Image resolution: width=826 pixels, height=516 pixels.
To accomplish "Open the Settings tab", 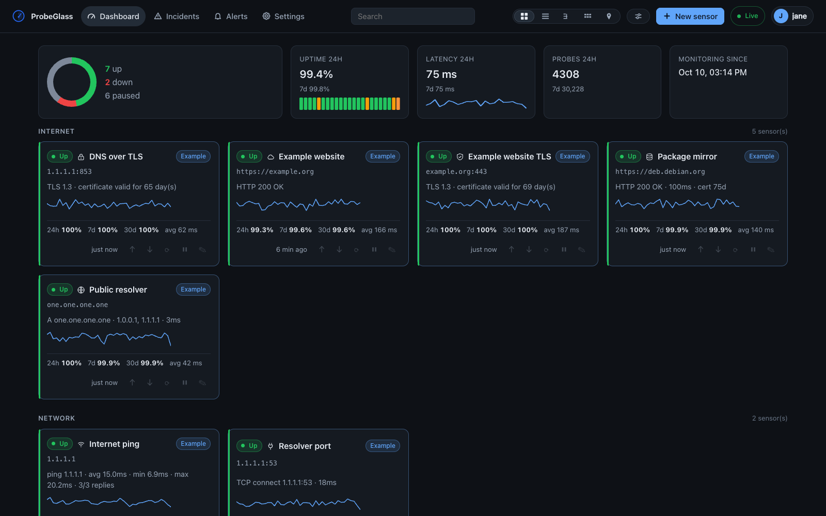I will (283, 17).
